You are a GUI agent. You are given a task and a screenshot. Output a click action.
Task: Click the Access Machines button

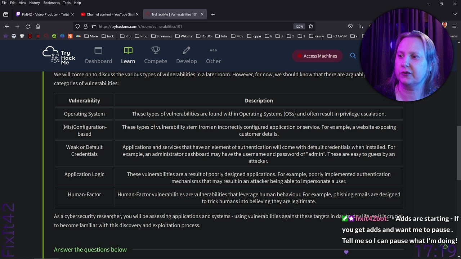[x=317, y=56]
